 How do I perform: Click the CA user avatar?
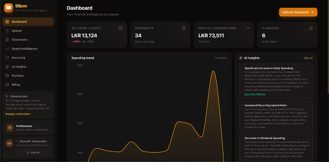[x=9, y=144]
